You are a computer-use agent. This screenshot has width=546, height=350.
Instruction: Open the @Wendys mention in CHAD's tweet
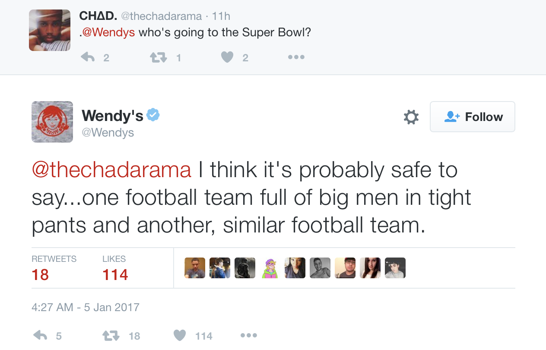point(108,32)
